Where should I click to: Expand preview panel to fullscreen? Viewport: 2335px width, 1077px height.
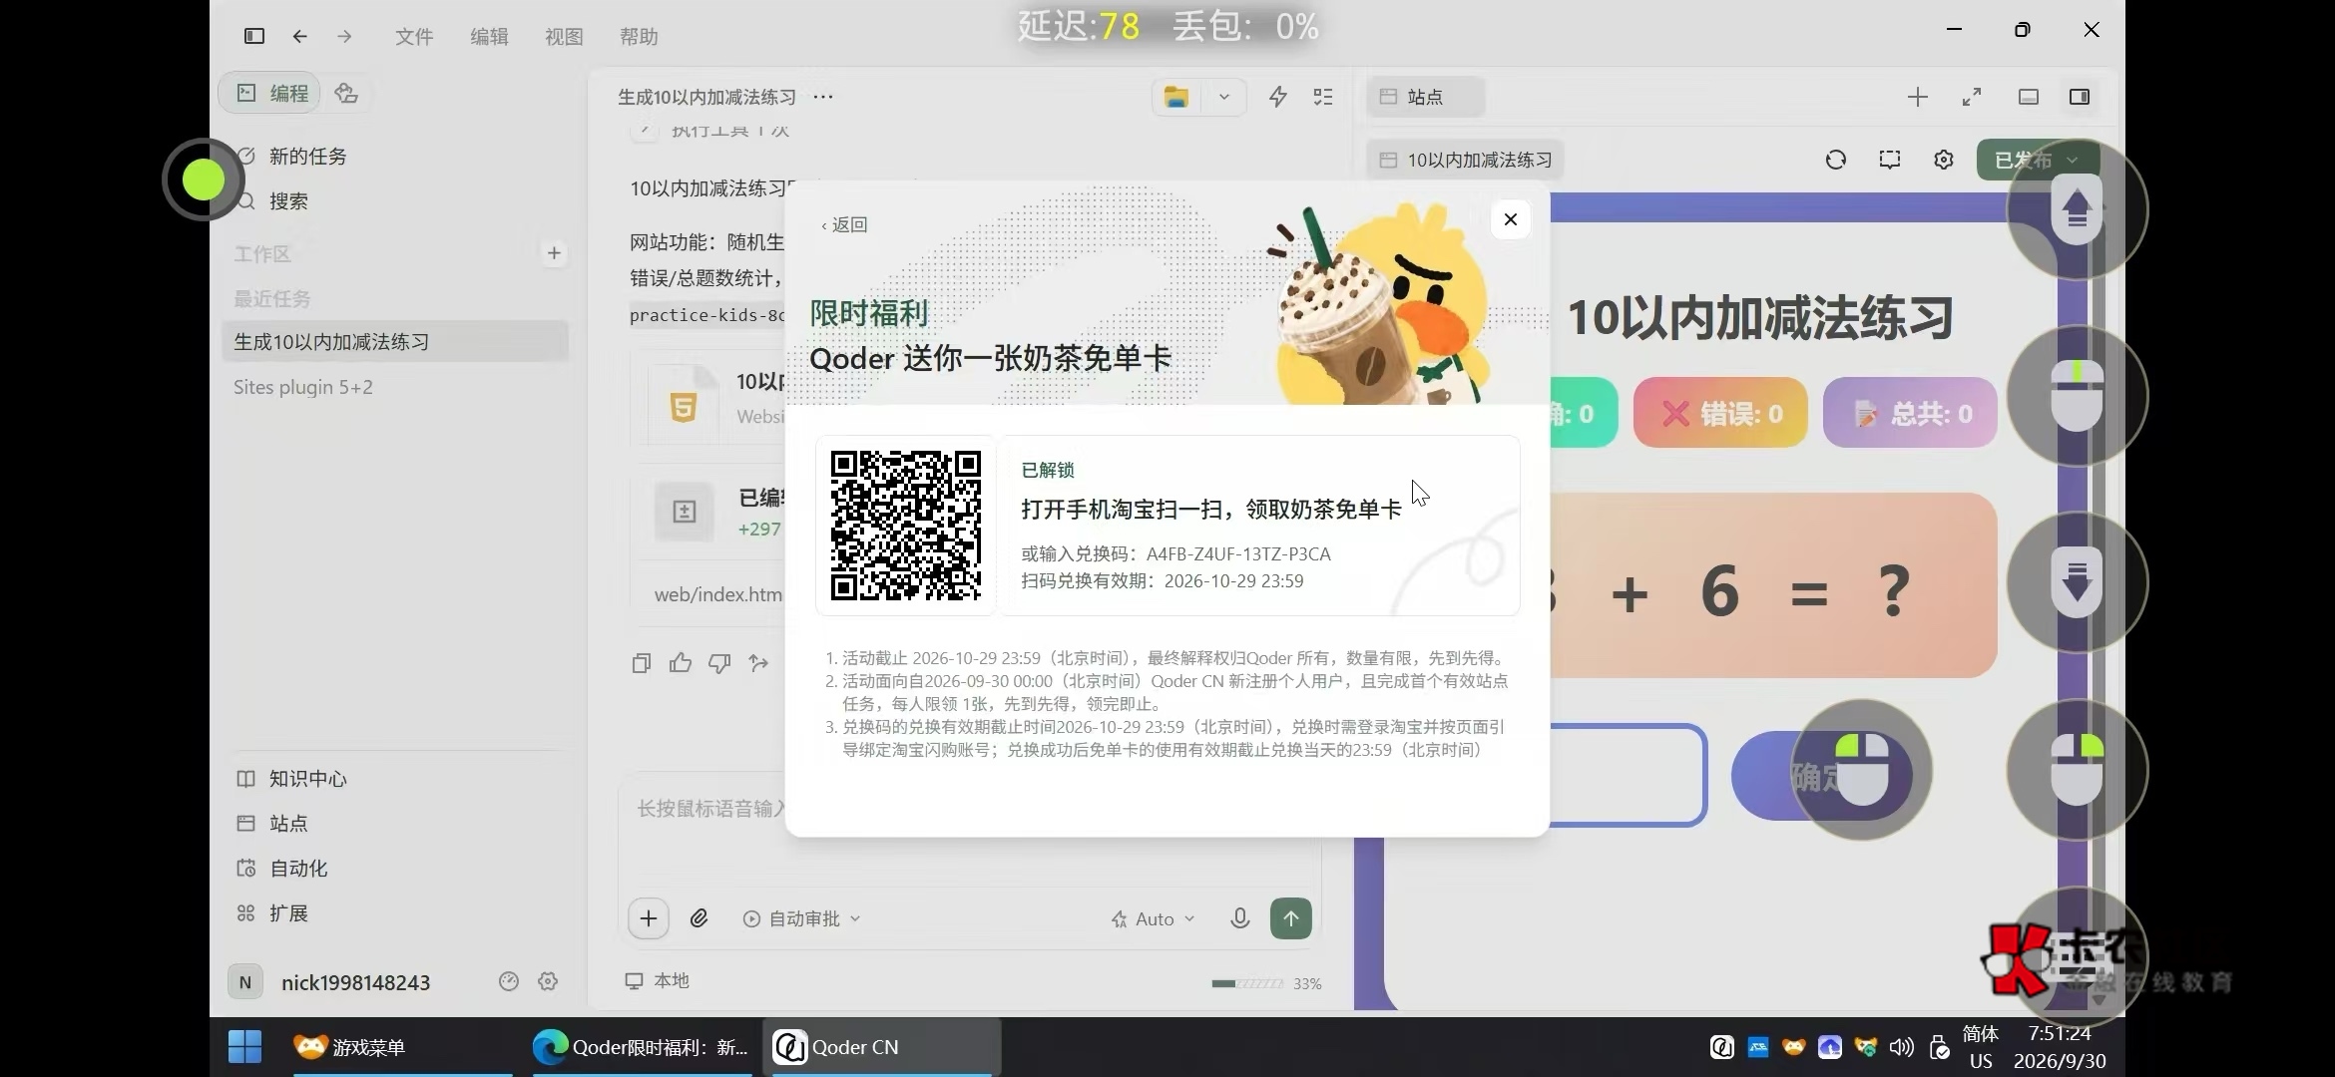click(1972, 97)
